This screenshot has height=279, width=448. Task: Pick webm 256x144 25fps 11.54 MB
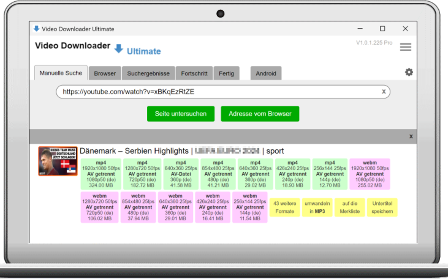pos(250,207)
